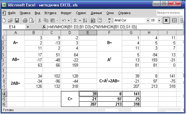Show more toolbar buttons chevron

coord(109,20)
